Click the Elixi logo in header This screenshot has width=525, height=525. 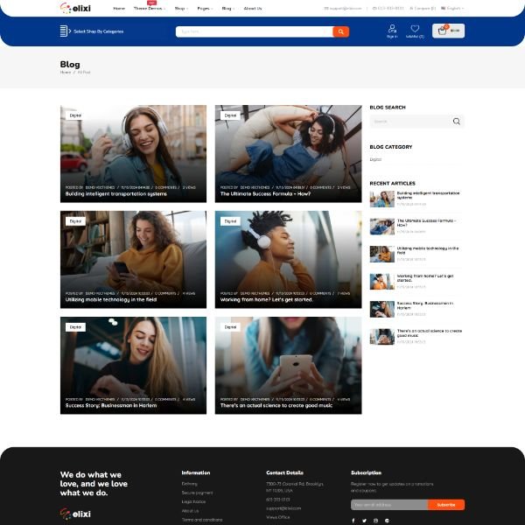[x=75, y=8]
